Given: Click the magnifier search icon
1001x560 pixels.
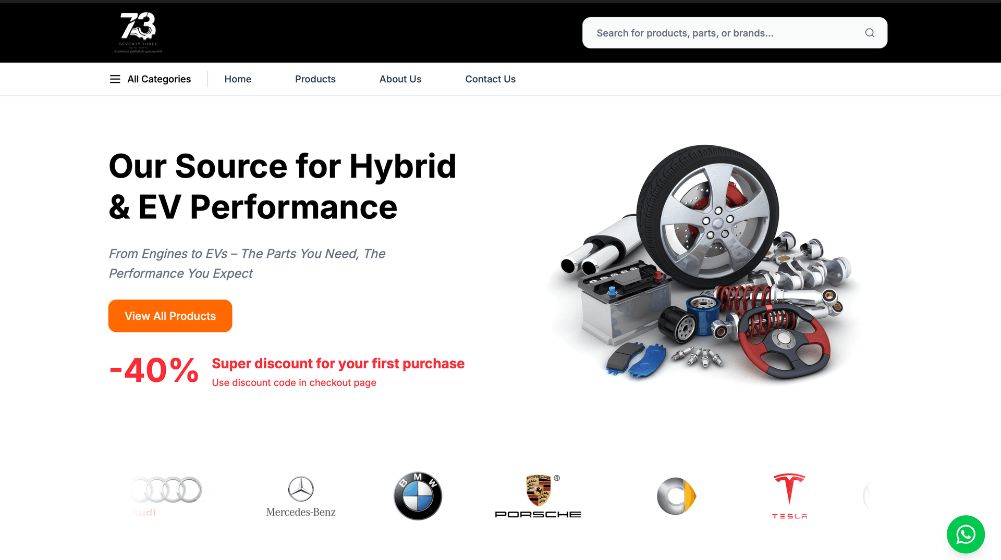Looking at the screenshot, I should (870, 33).
